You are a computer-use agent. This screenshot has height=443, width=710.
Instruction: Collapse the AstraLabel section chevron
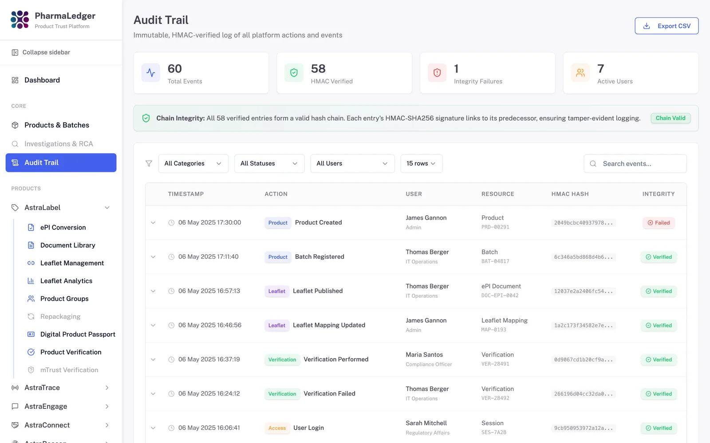107,208
